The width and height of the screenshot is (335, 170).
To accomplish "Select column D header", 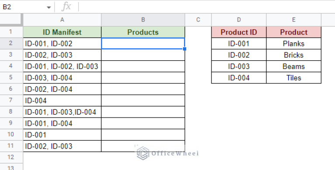I will pyautogui.click(x=238, y=20).
